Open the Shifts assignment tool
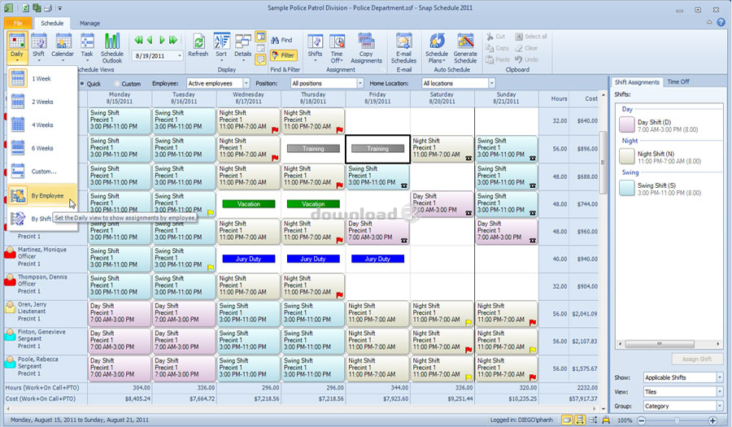The width and height of the screenshot is (732, 427). pos(315,48)
